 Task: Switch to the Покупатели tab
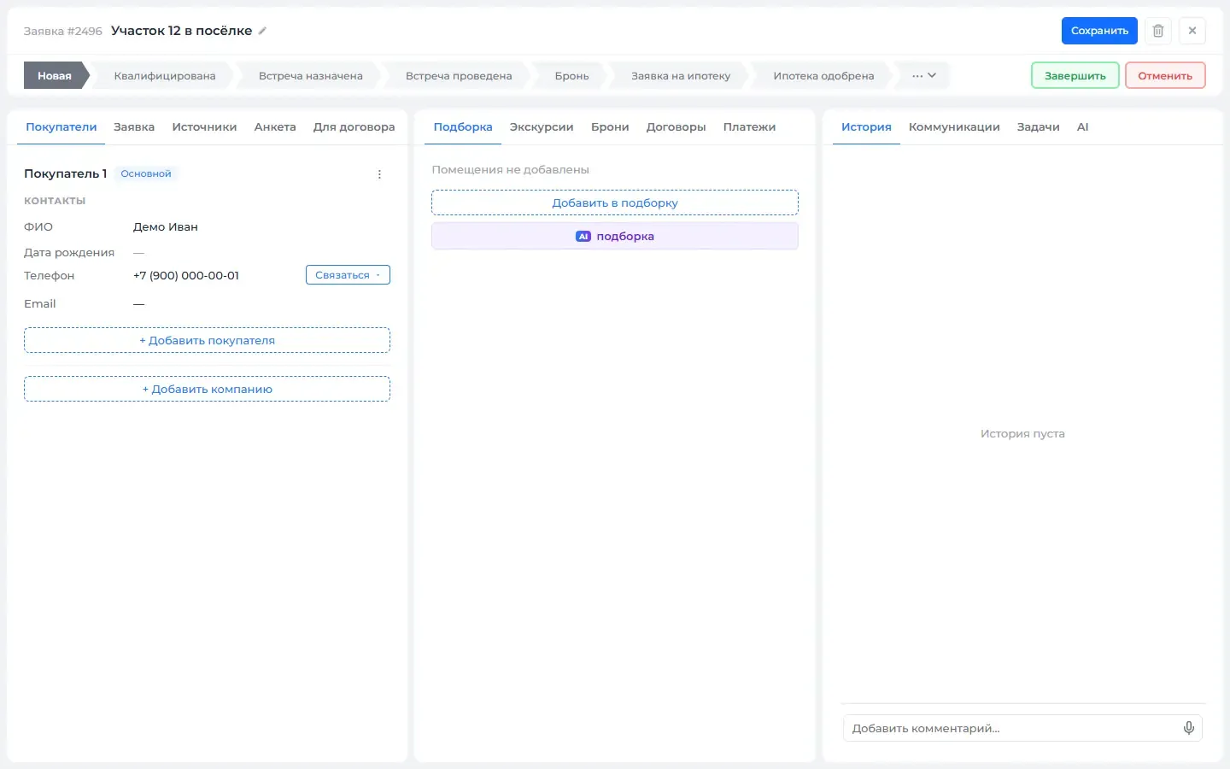point(61,127)
